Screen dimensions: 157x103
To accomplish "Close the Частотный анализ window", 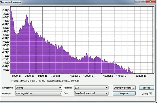I will click(x=151, y=1).
